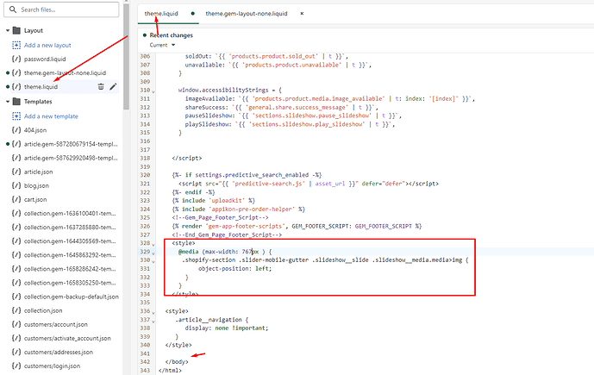Open the Current version dropdown
The width and height of the screenshot is (594, 375).
point(159,45)
